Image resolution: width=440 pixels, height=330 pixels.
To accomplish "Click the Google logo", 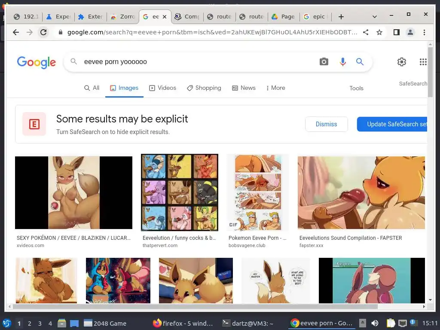I will [x=37, y=62].
